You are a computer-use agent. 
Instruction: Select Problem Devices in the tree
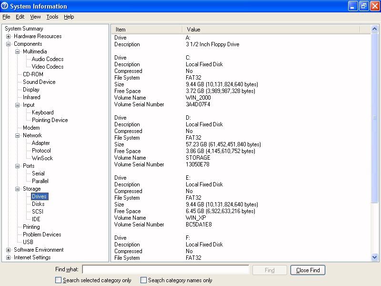(42, 235)
